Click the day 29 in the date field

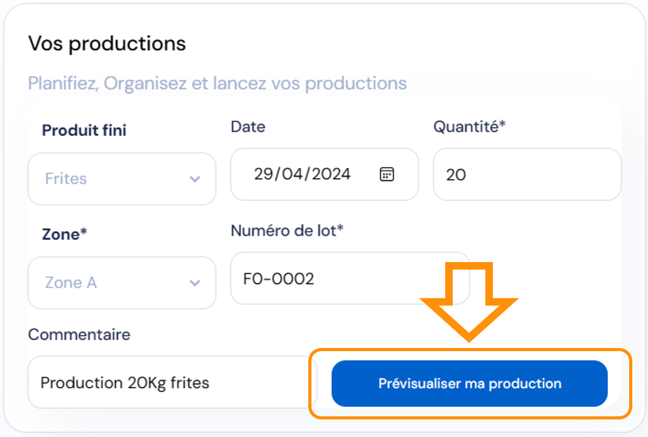(x=264, y=174)
